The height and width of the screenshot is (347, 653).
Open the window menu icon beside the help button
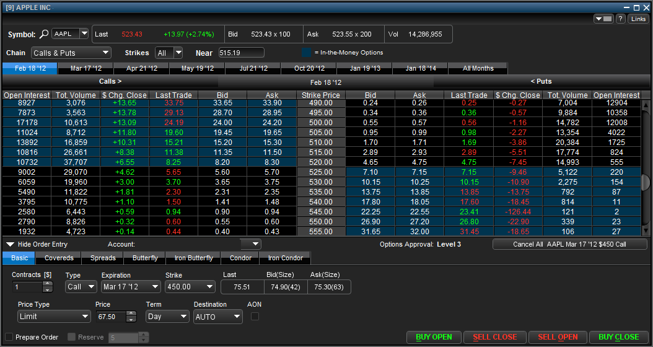603,19
